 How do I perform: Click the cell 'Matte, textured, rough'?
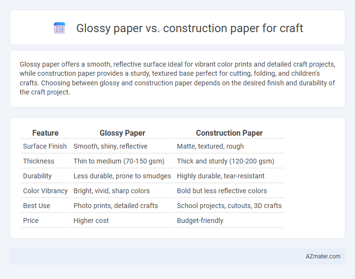[210, 146]
